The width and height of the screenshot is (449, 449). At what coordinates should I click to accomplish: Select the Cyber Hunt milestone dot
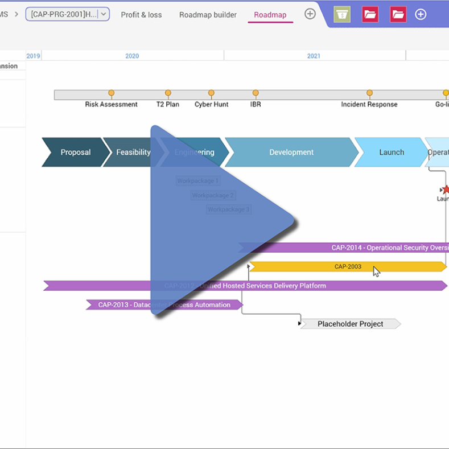click(x=211, y=93)
